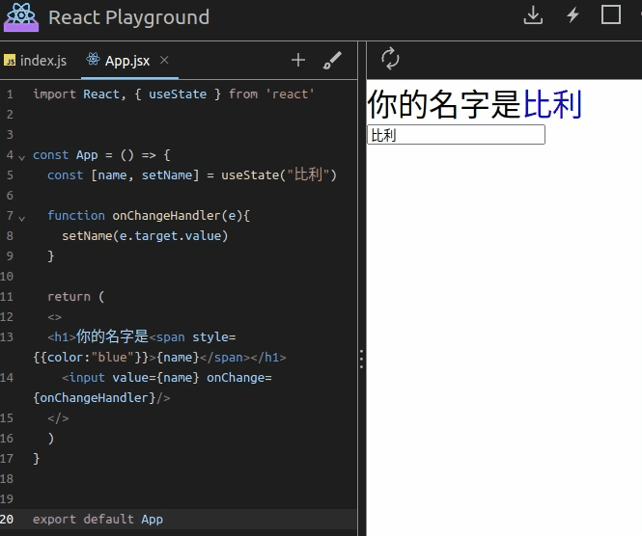
Task: Click the paintbrush format icon
Action: pyautogui.click(x=332, y=60)
